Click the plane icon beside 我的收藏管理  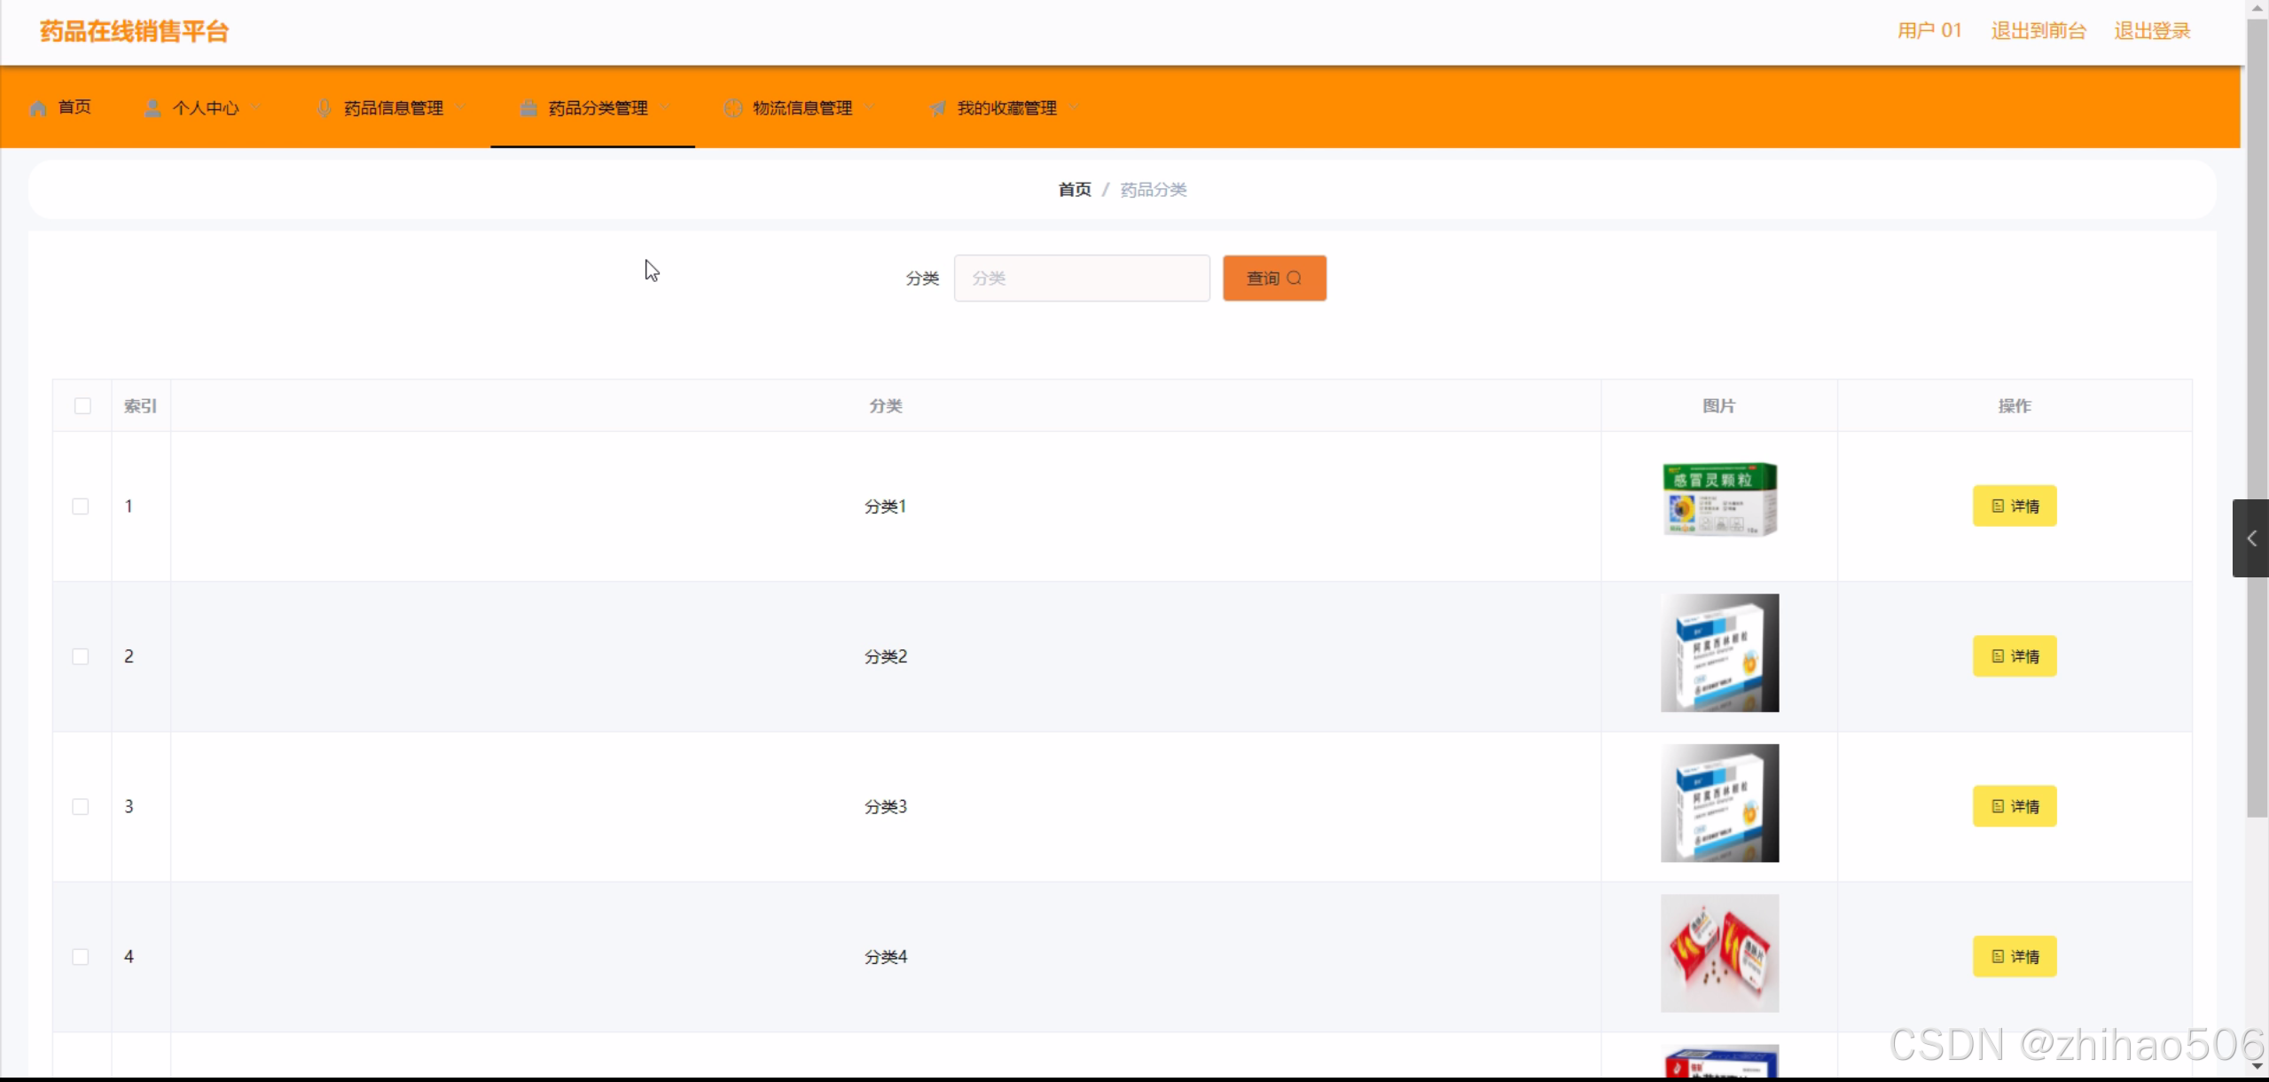[938, 108]
